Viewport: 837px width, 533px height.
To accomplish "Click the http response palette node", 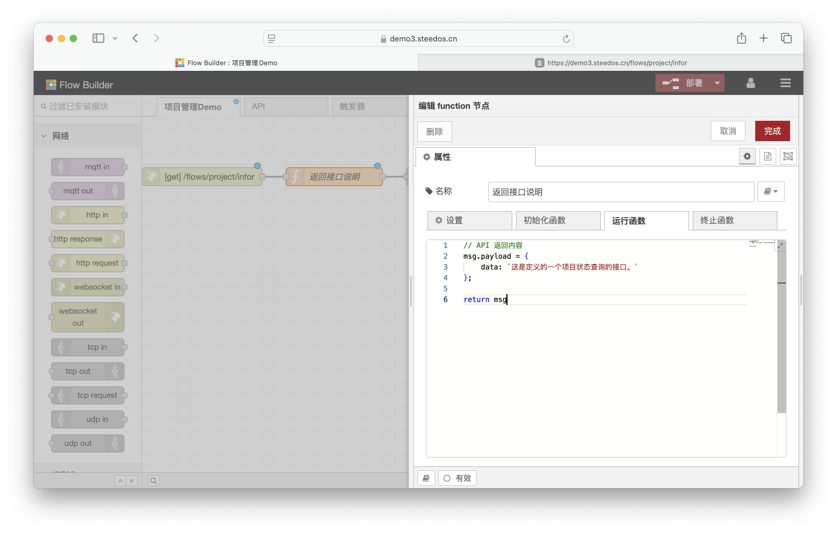I will [87, 239].
